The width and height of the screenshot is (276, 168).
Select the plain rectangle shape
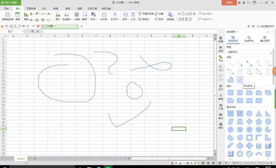coord(230,93)
